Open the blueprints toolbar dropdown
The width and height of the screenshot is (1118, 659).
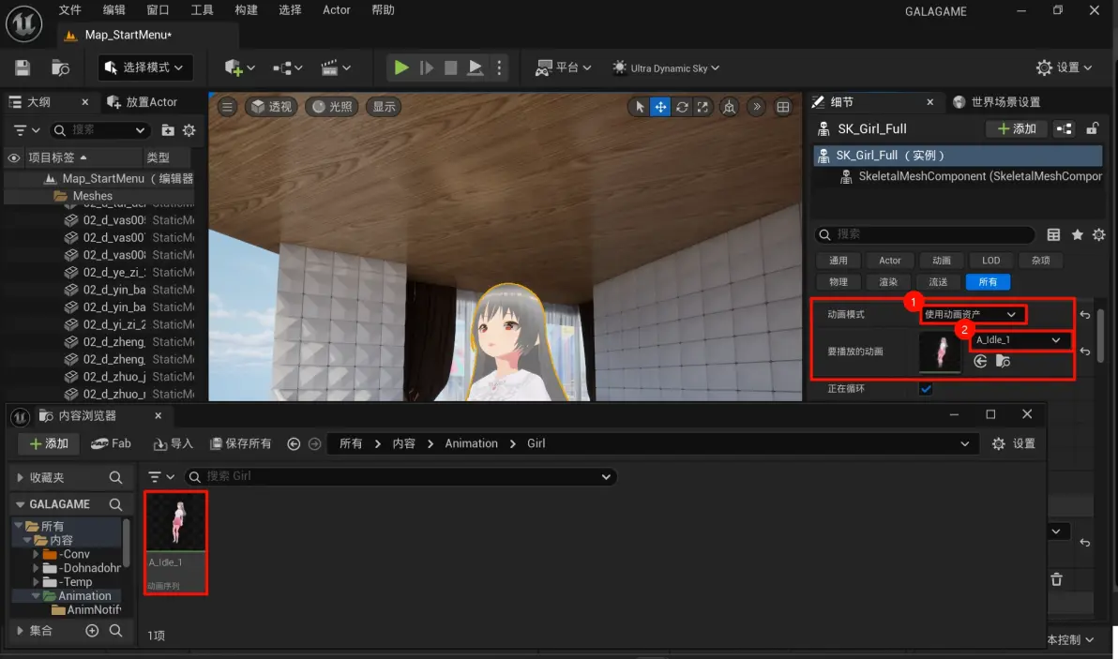pyautogui.click(x=287, y=67)
